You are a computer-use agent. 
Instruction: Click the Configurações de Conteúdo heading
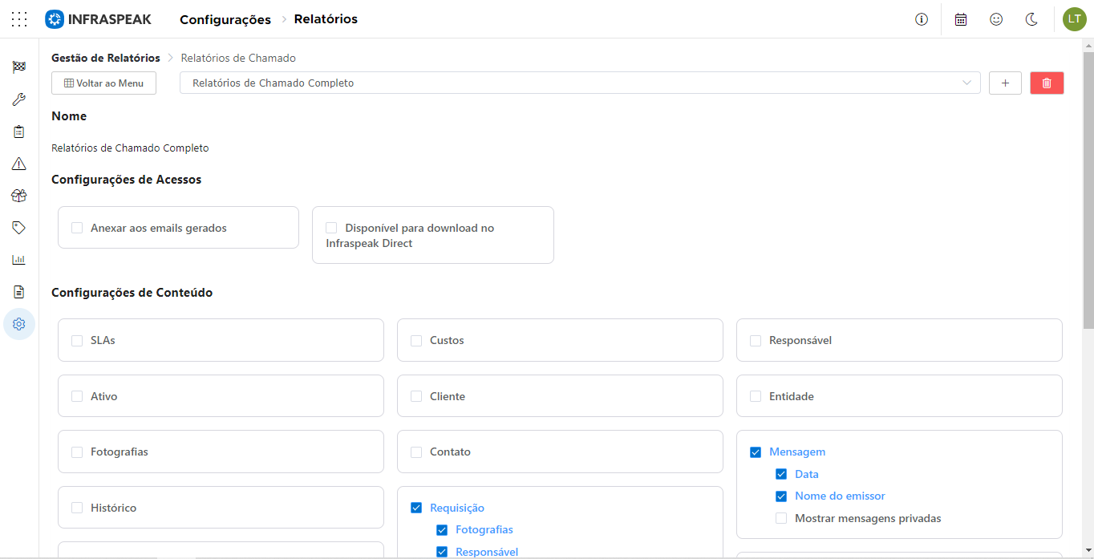pyautogui.click(x=132, y=293)
